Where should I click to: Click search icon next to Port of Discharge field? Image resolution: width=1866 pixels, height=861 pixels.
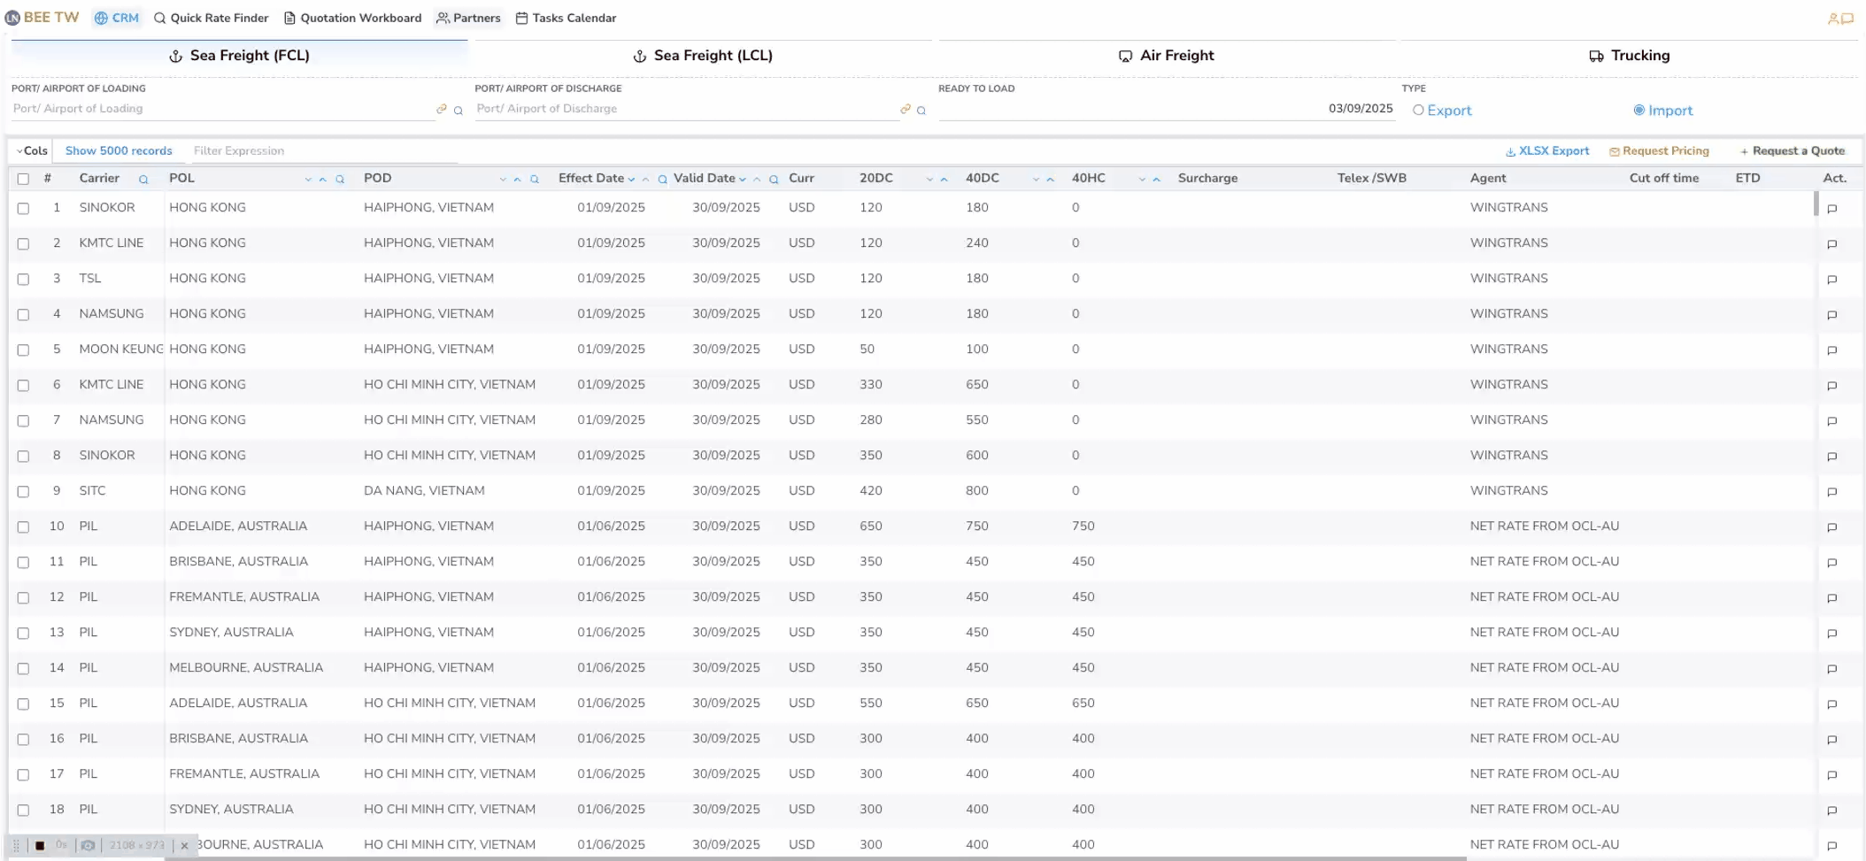pos(921,111)
